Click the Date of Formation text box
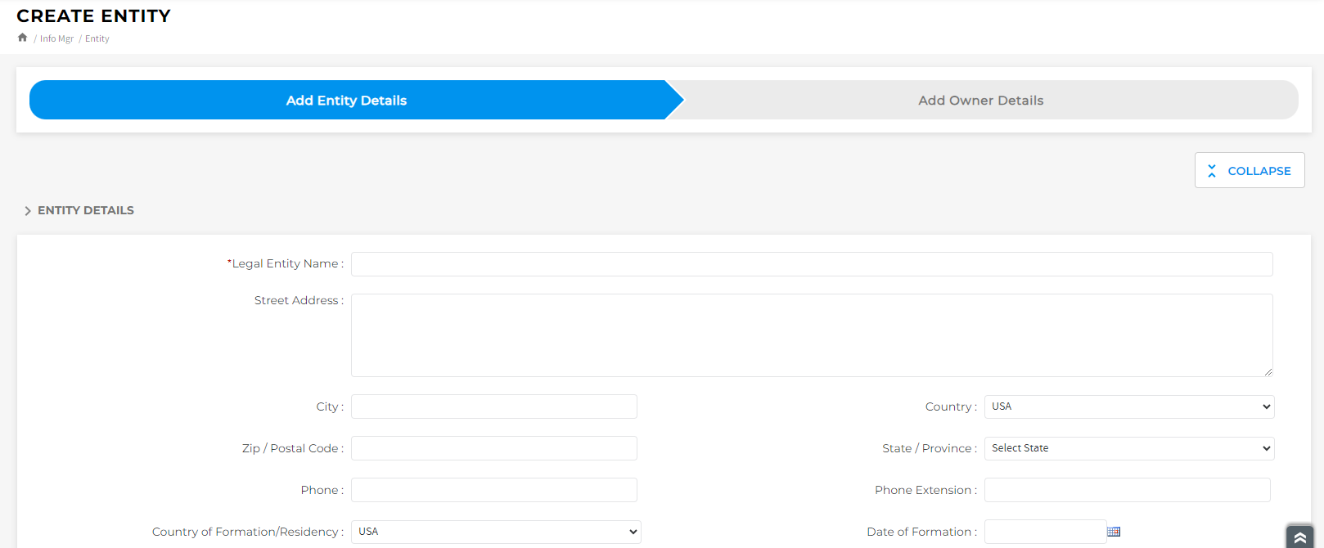 coord(1044,532)
